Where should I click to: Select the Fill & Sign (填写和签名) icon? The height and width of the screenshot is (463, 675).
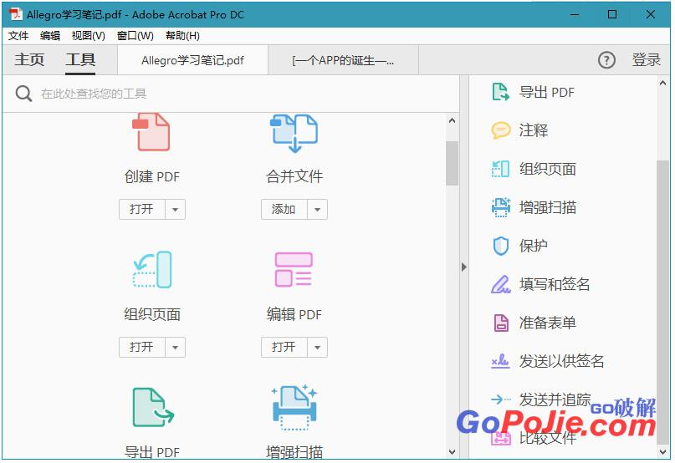coord(501,284)
